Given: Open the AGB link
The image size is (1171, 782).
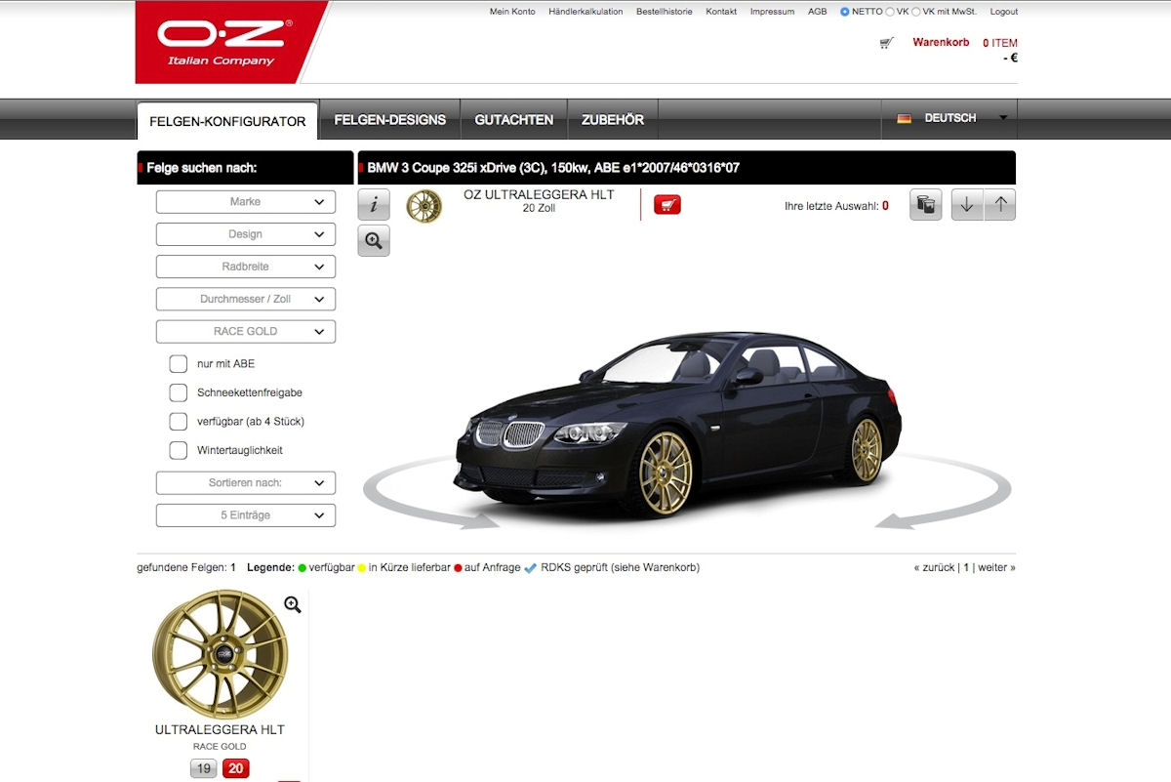Looking at the screenshot, I should 818,12.
